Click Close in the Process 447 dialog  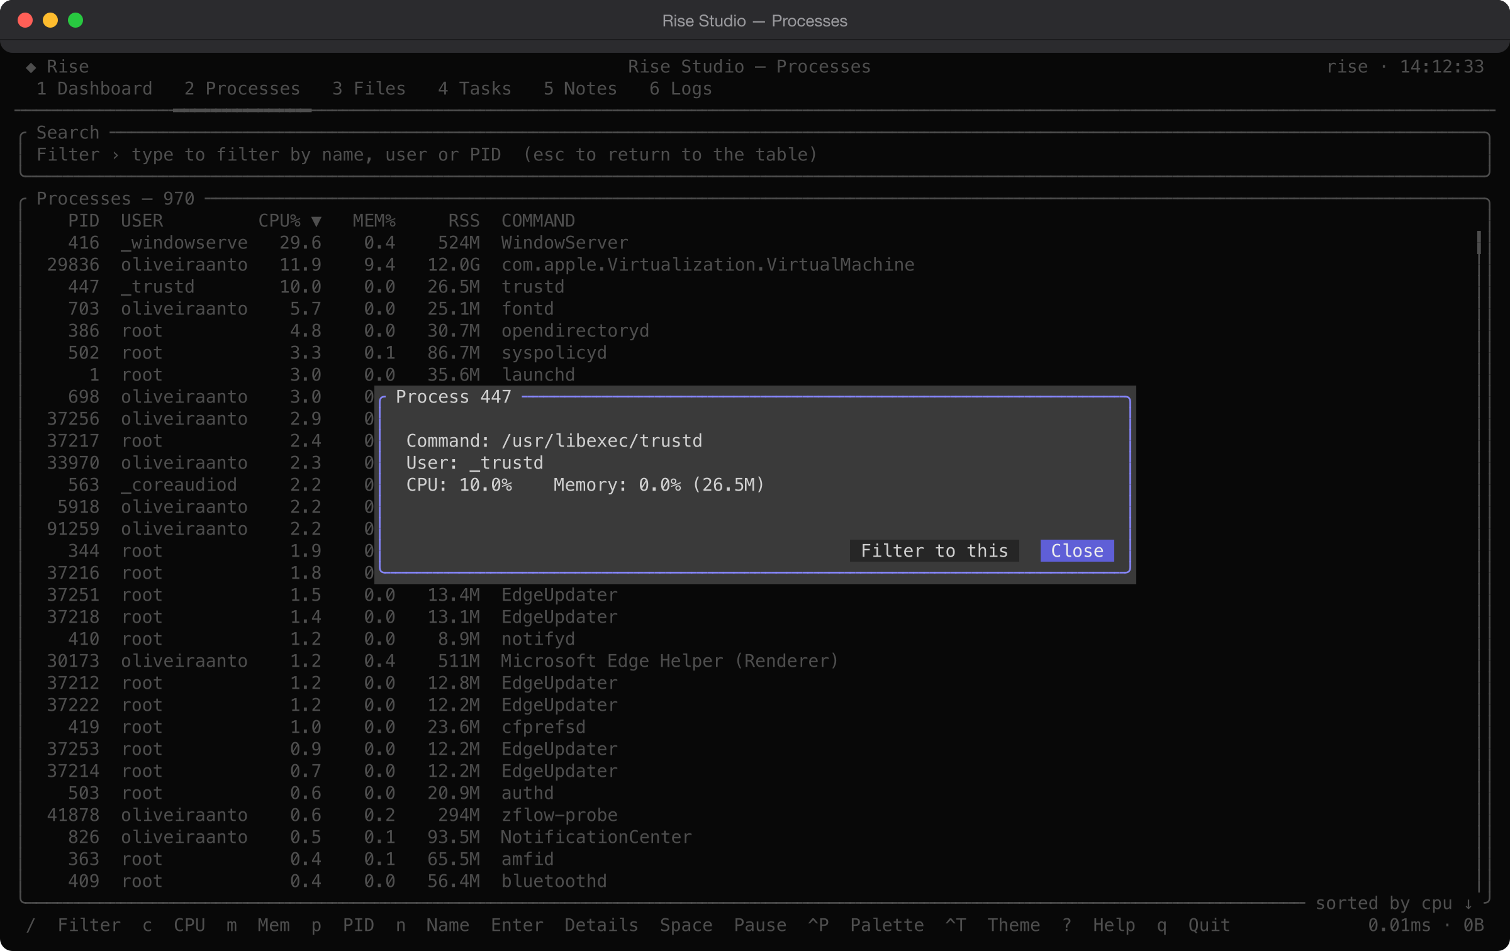[x=1077, y=551]
